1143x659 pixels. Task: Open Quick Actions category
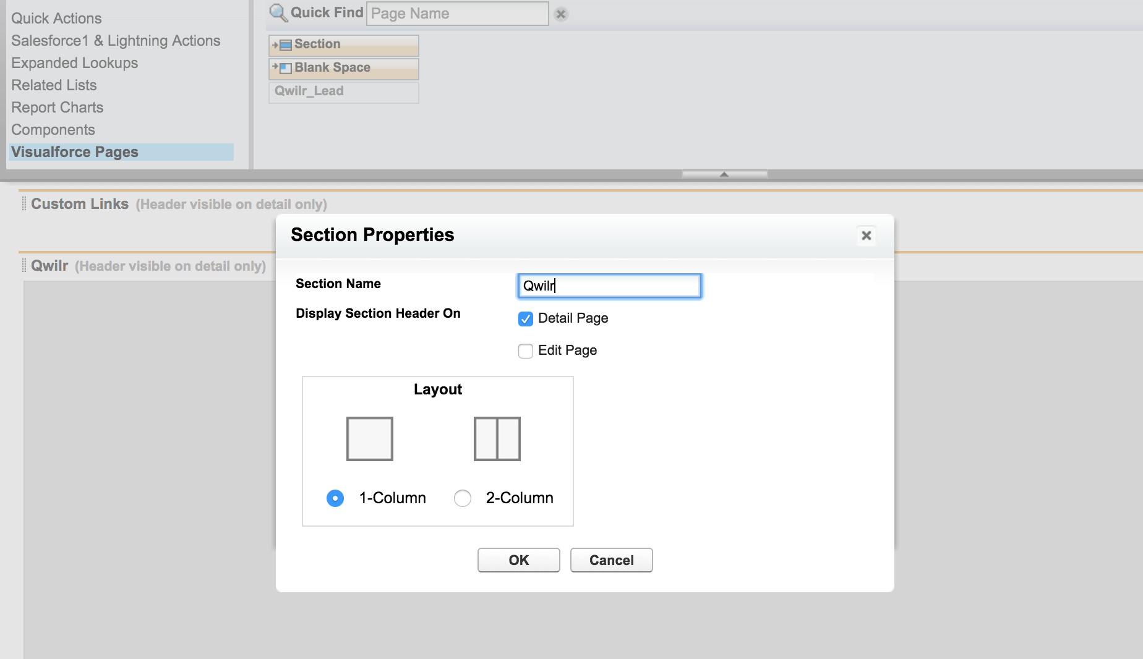(56, 19)
